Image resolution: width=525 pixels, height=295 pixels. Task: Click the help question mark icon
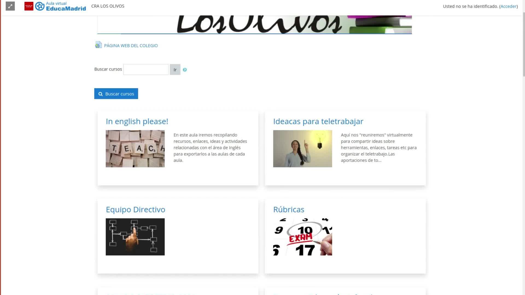click(185, 70)
